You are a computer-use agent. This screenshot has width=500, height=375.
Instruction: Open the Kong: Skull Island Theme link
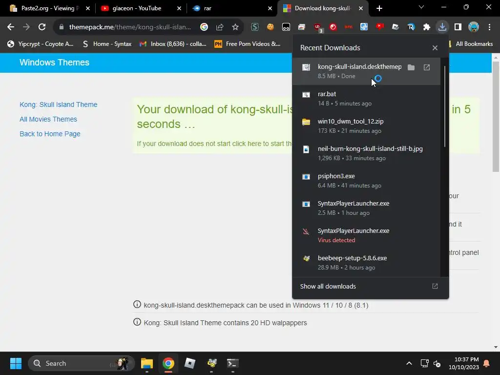59,104
